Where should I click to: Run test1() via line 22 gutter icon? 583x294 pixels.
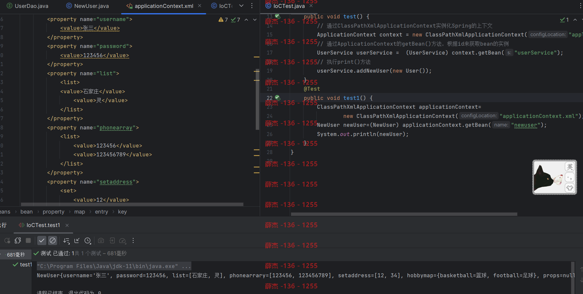pos(278,98)
